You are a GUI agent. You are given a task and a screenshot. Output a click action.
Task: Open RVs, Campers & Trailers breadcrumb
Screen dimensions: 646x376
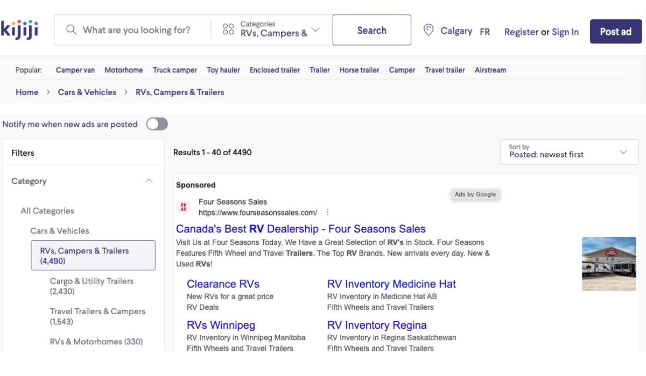pyautogui.click(x=180, y=92)
